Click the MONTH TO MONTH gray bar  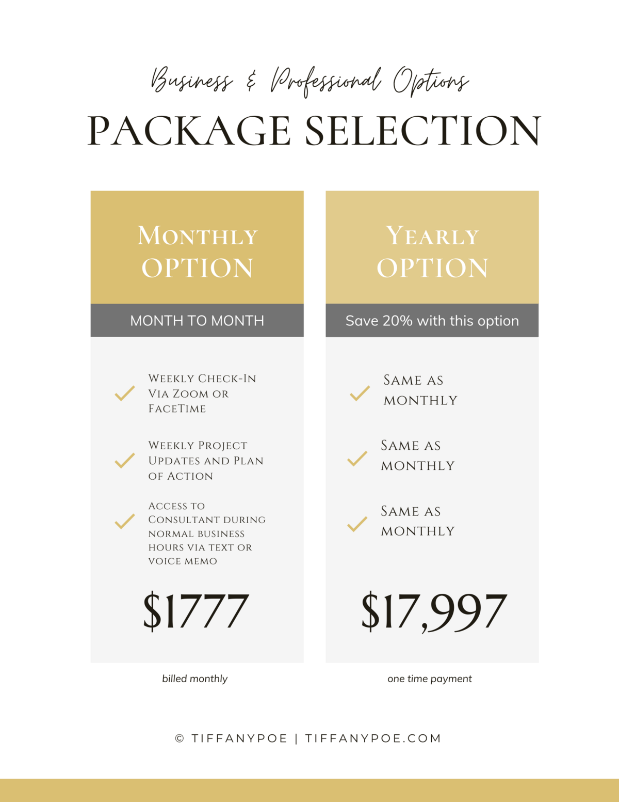[x=197, y=321]
